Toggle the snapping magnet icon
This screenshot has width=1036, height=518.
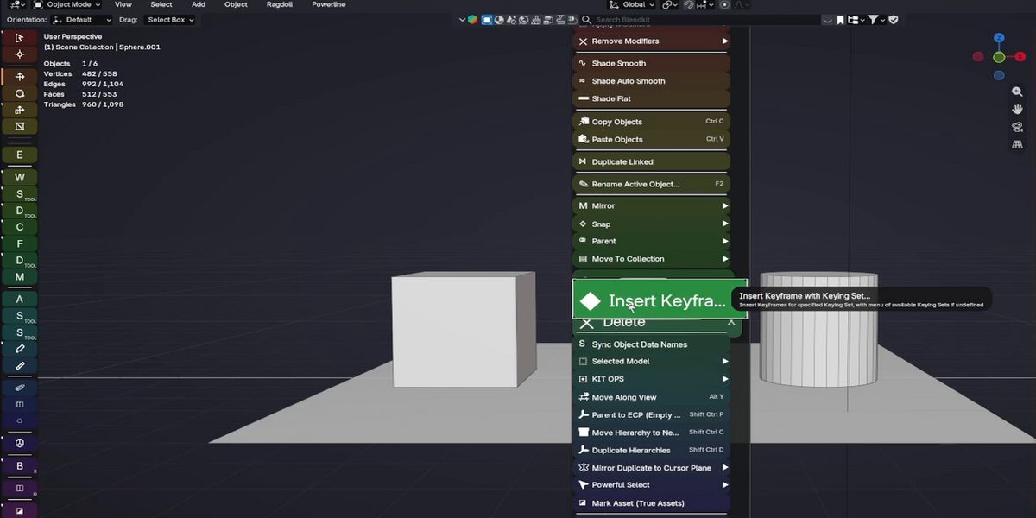(688, 5)
